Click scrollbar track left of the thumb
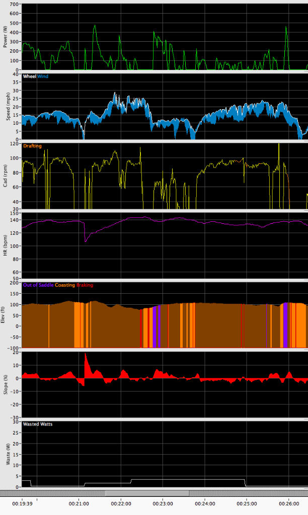This screenshot has height=515, width=308. [50, 493]
